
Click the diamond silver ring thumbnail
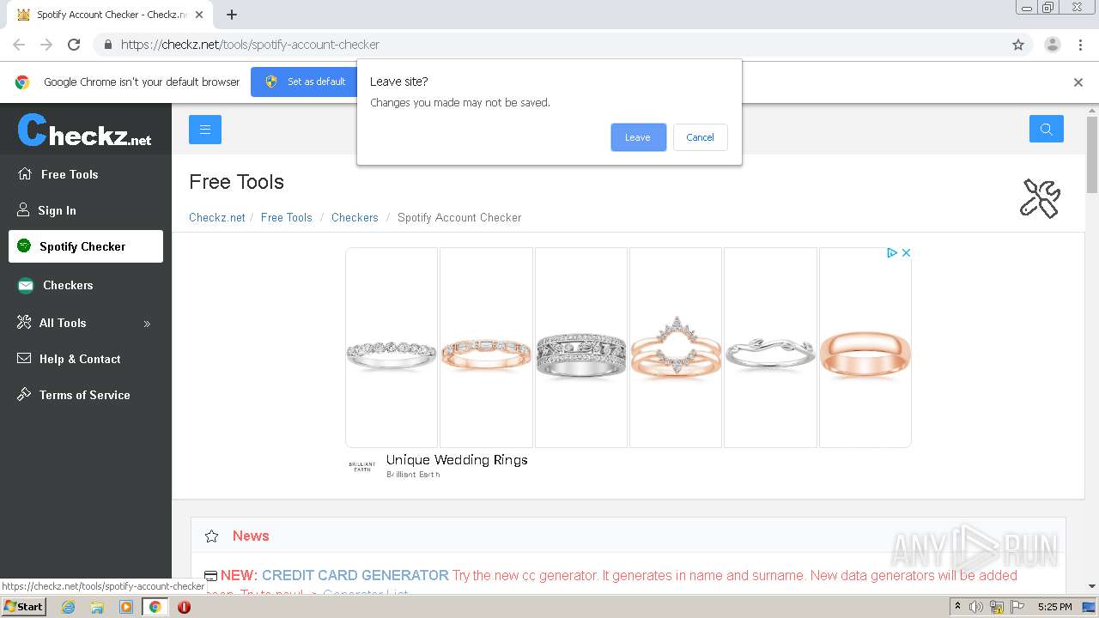point(392,348)
